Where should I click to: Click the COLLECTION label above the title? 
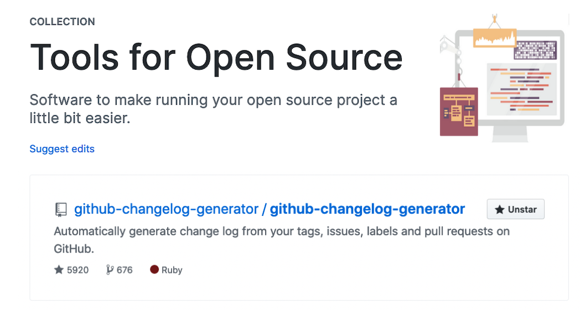[x=62, y=22]
